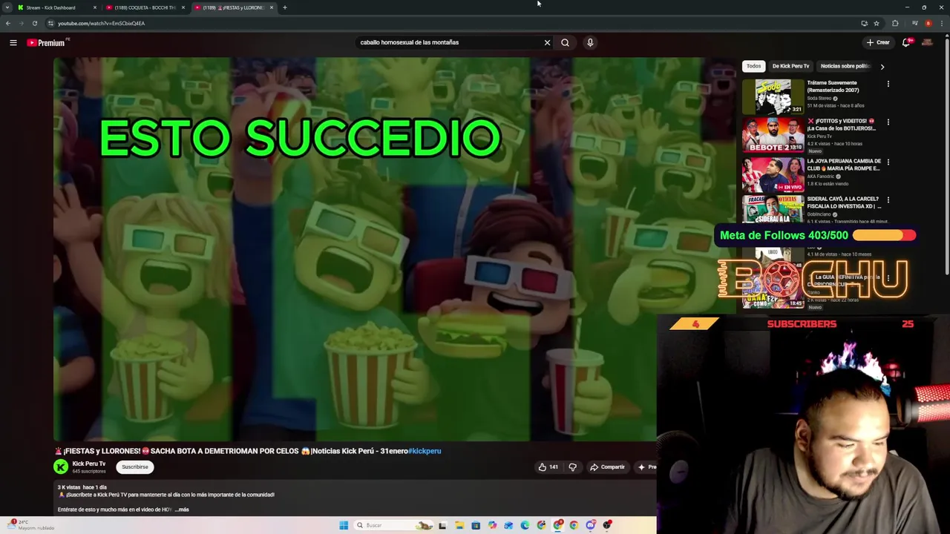
Task: Start voice search with the microphone
Action: 590,42
